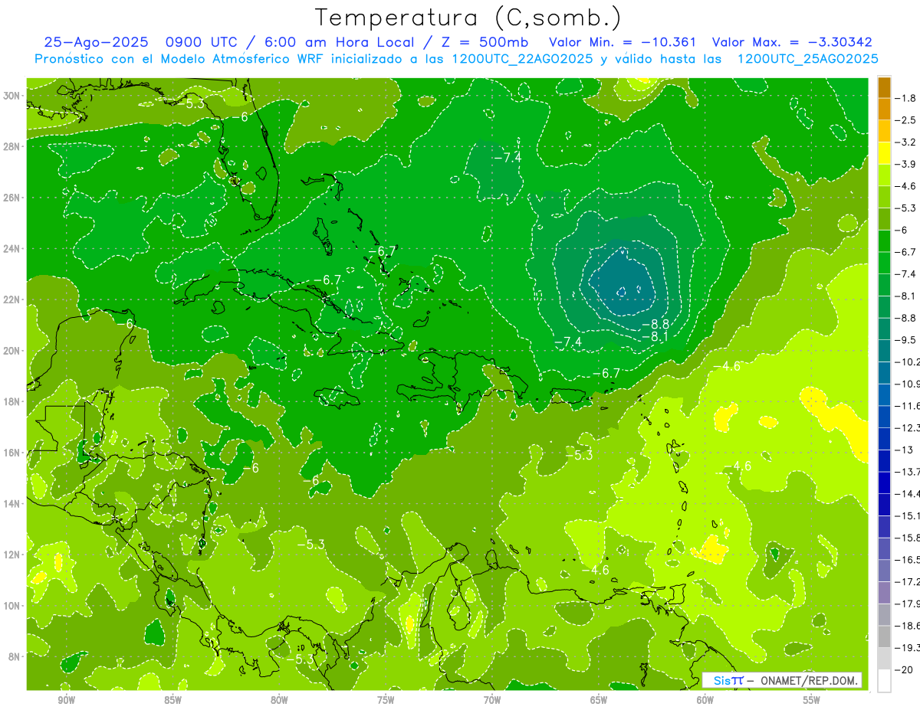This screenshot has width=920, height=710.
Task: Click the 'ONAMET/REP.DOM.' credit label
Action: coord(807,680)
